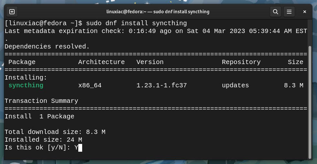Click the version '1.23.1-1.fc37'
Viewport: 317px width, 164px height.
click(161, 85)
